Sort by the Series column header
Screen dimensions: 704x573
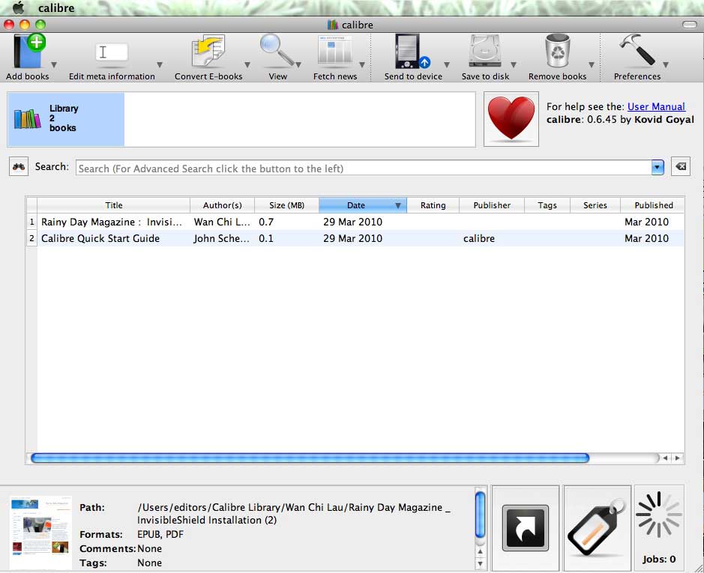[x=595, y=205]
